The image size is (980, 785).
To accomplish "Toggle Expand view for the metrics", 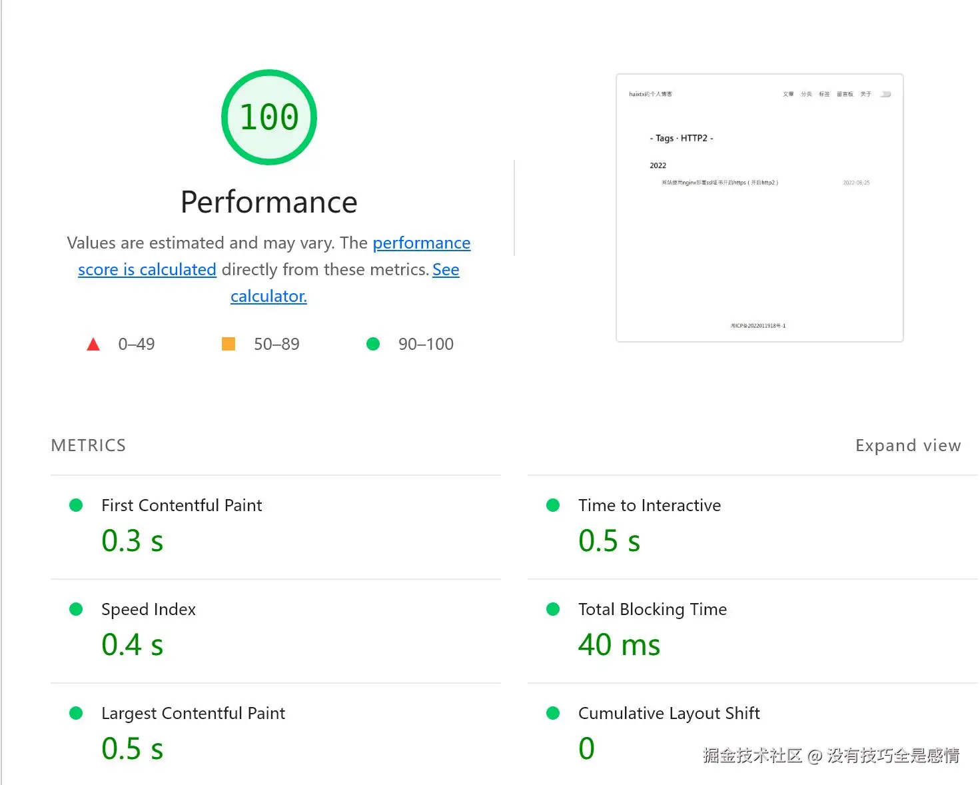I will [x=907, y=445].
